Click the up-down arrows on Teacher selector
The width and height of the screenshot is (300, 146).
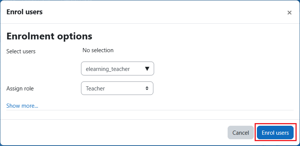[147, 88]
